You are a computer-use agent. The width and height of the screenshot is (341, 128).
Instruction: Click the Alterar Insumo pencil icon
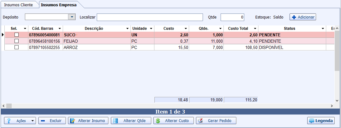(x=72, y=121)
